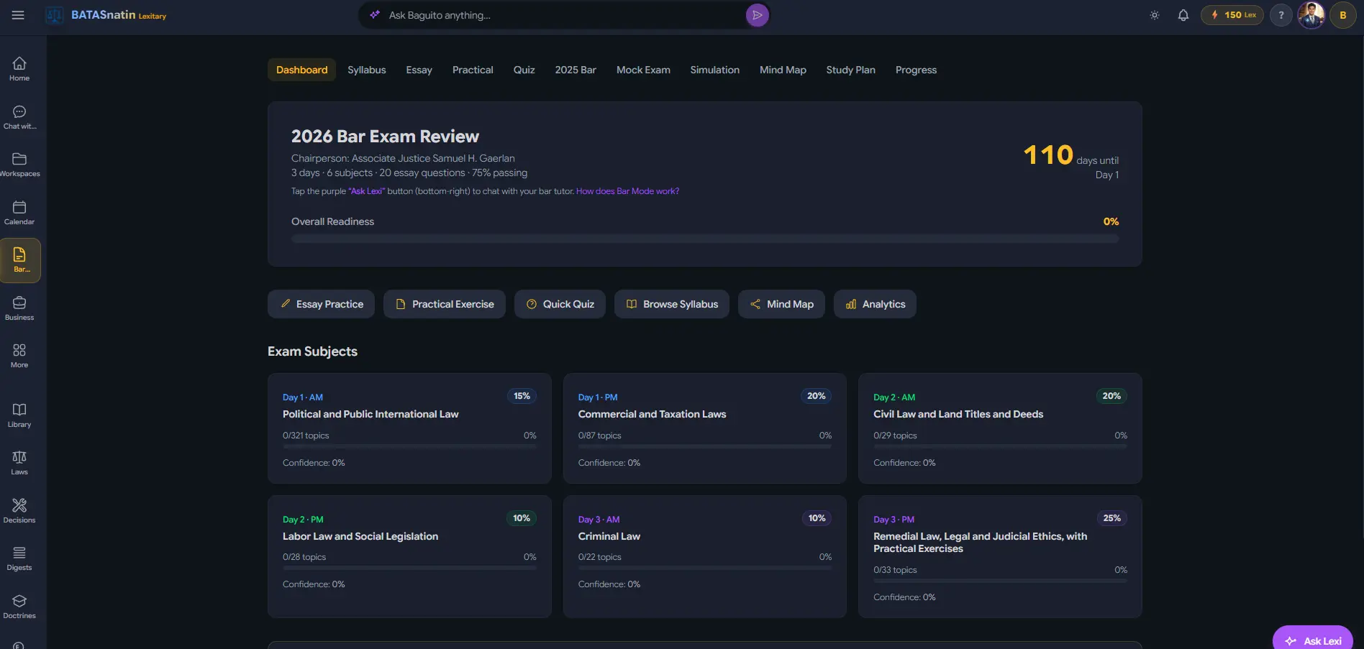Click the BATASnatin logo
This screenshot has height=649, width=1364.
106,15
